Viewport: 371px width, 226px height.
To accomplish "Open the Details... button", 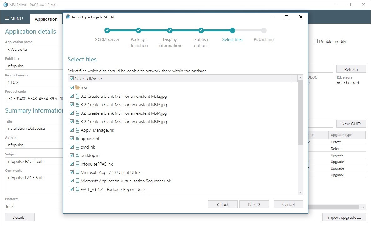I will click(x=20, y=217).
